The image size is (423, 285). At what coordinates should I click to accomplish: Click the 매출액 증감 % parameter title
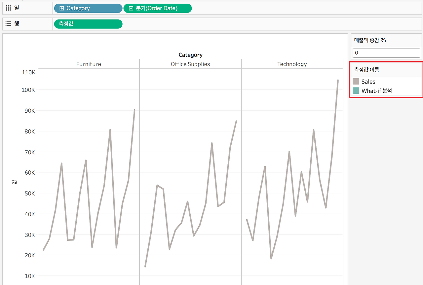pyautogui.click(x=370, y=40)
